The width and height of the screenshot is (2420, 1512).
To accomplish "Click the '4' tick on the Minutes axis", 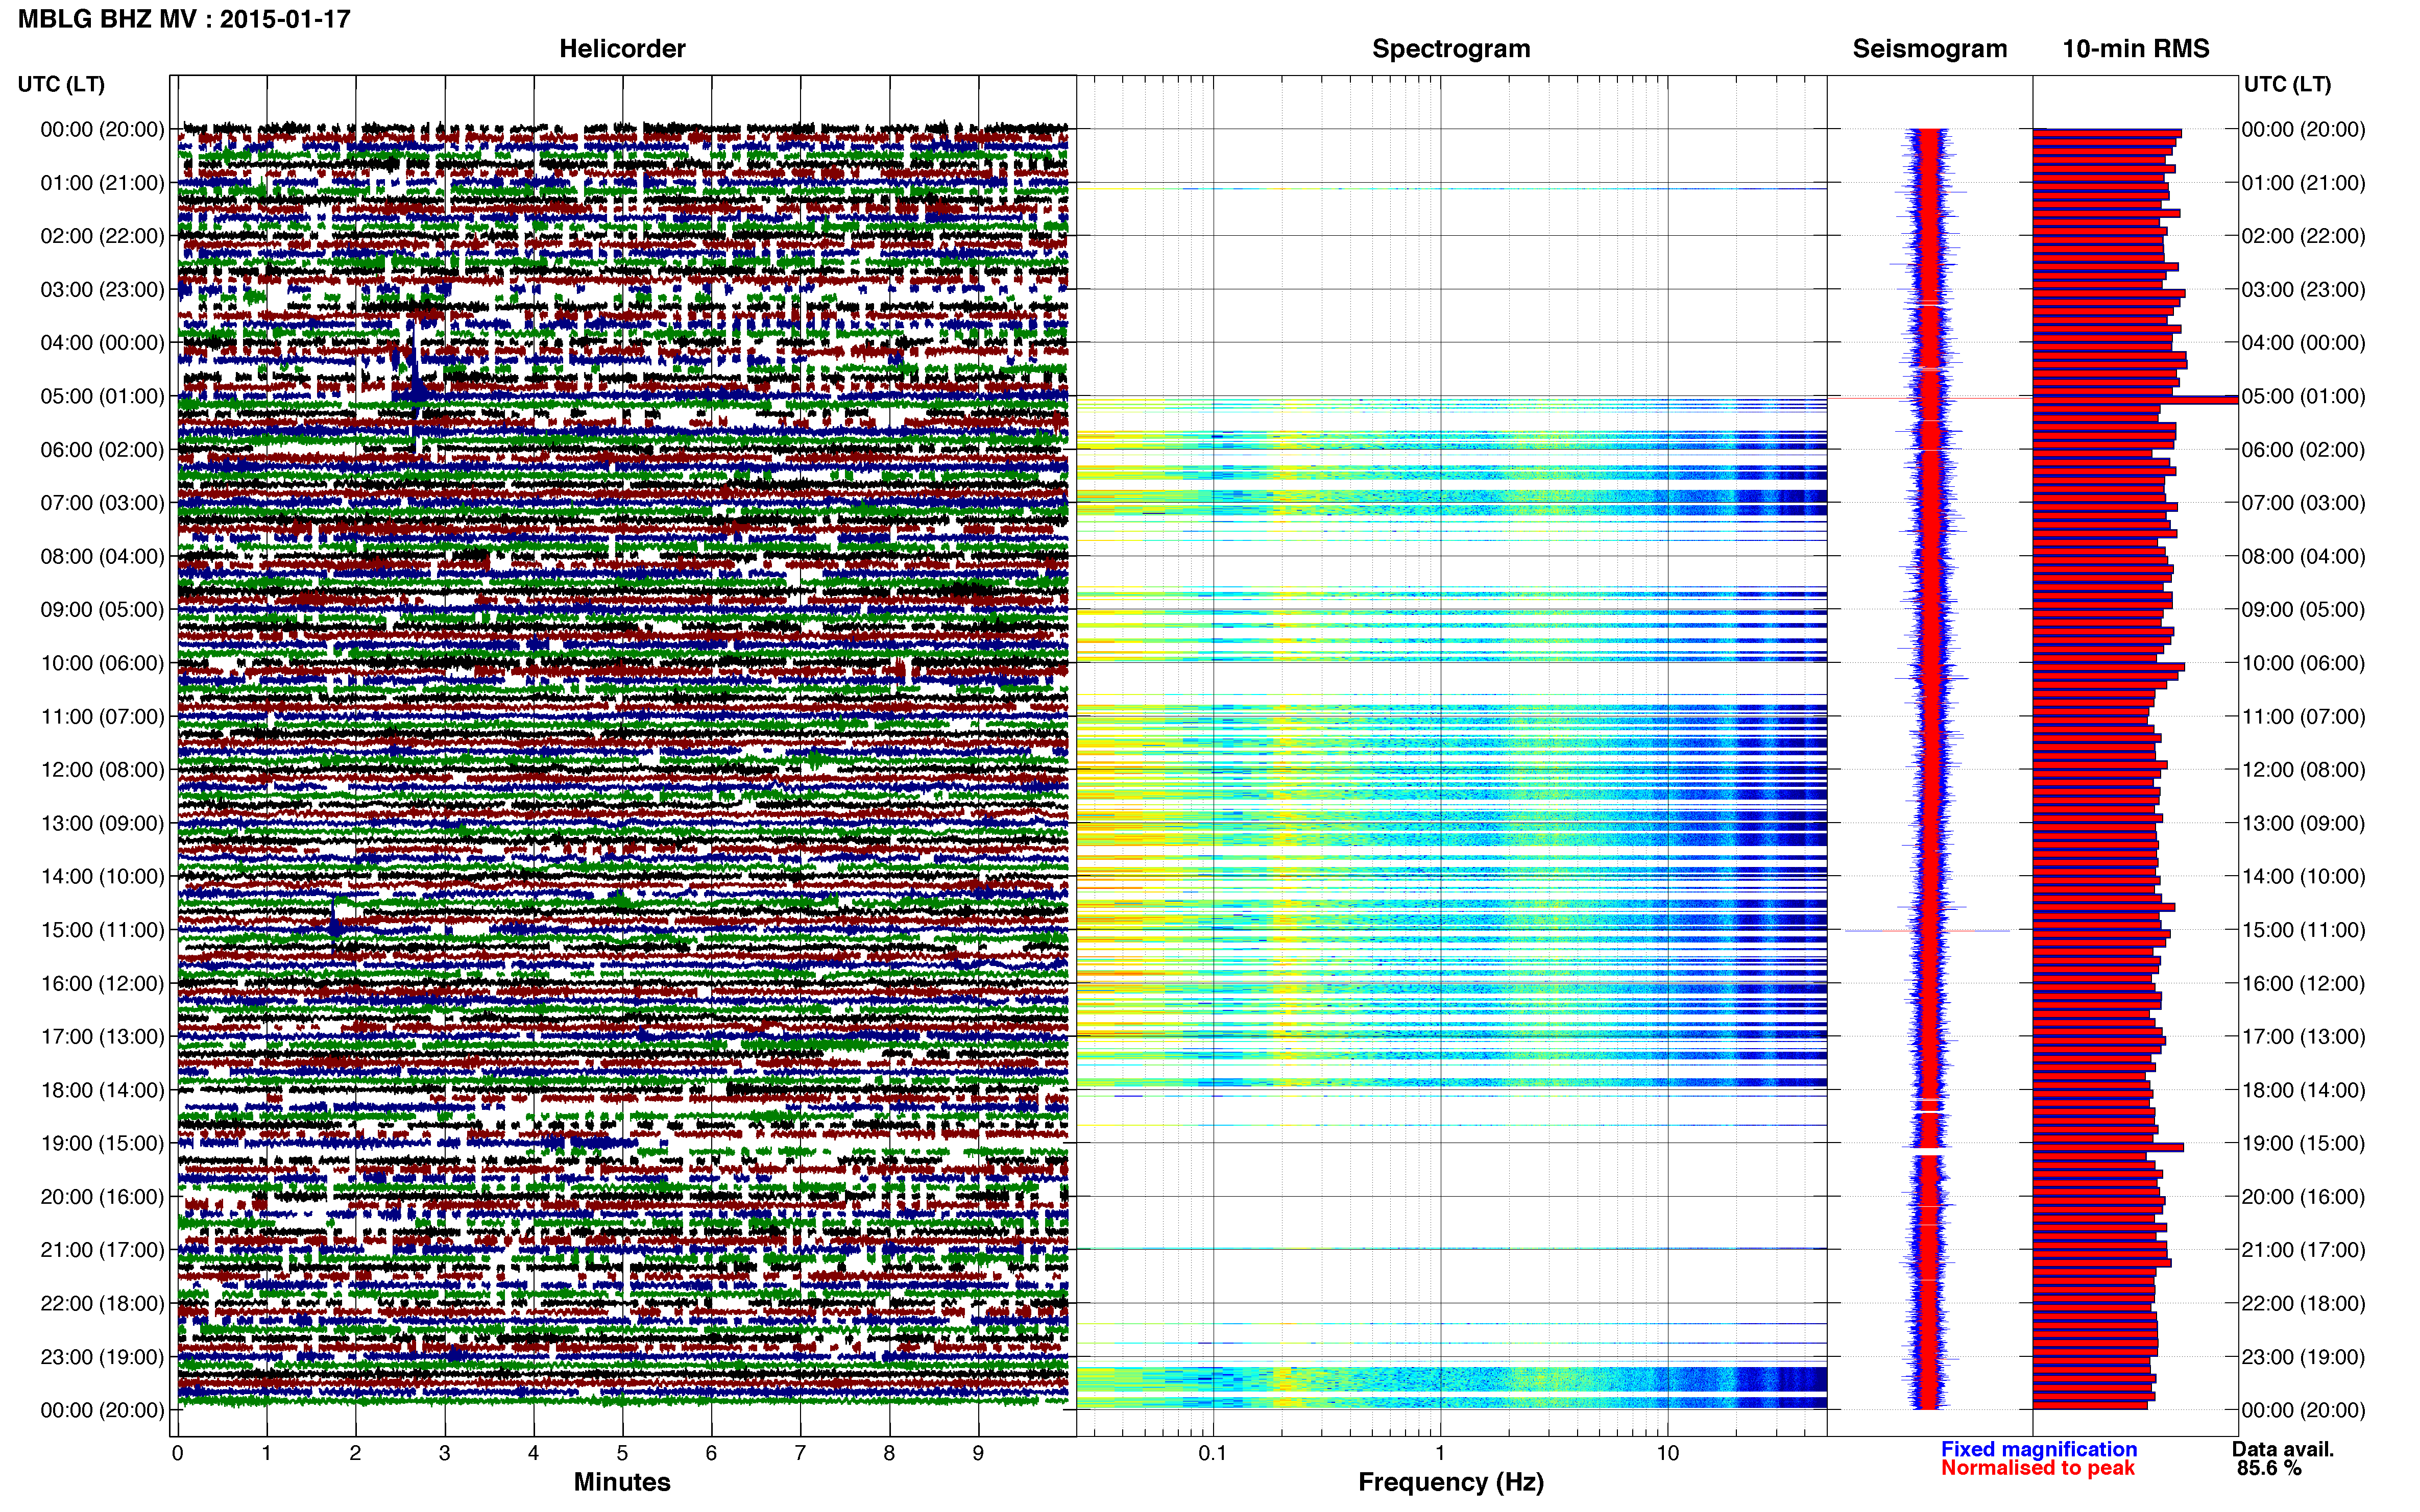I will click(533, 1454).
